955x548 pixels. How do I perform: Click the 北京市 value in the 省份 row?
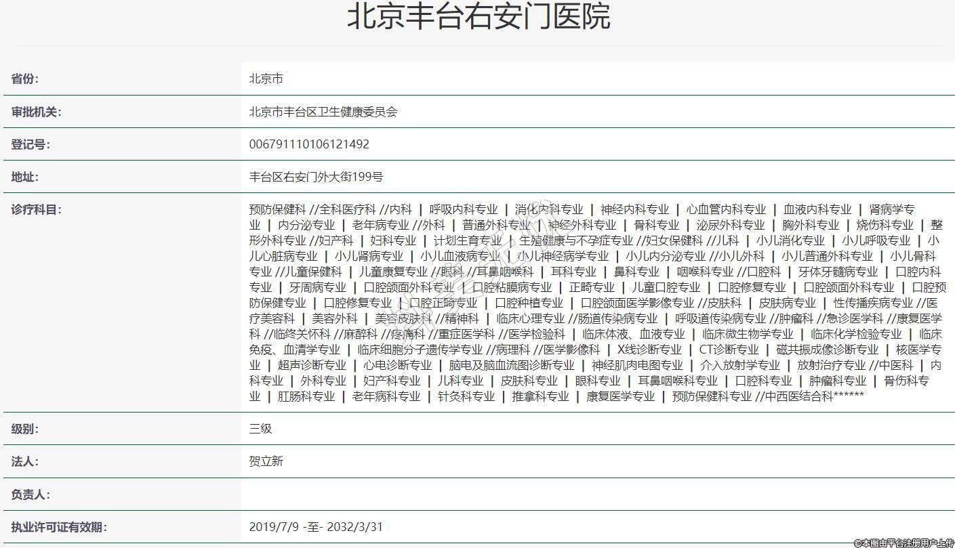[x=266, y=79]
